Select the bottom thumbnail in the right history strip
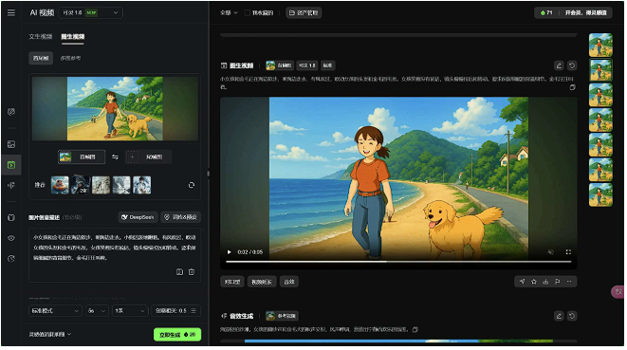 (x=600, y=194)
